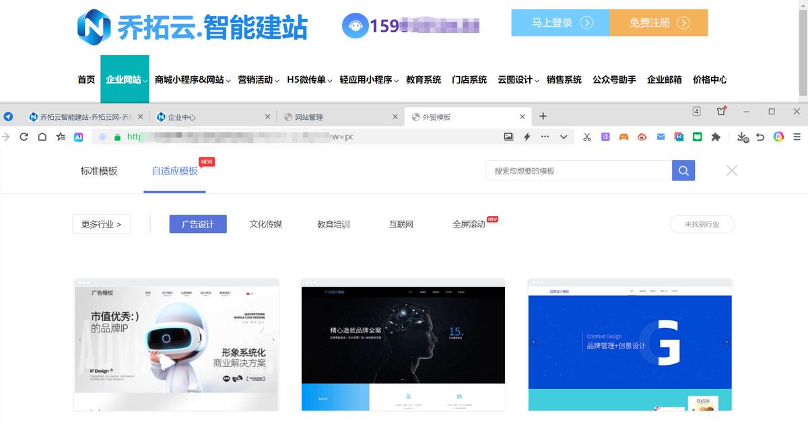Viewport: 808px width, 424px height.
Task: Open the 广告模板 robot template thumbnail
Action: coord(176,345)
